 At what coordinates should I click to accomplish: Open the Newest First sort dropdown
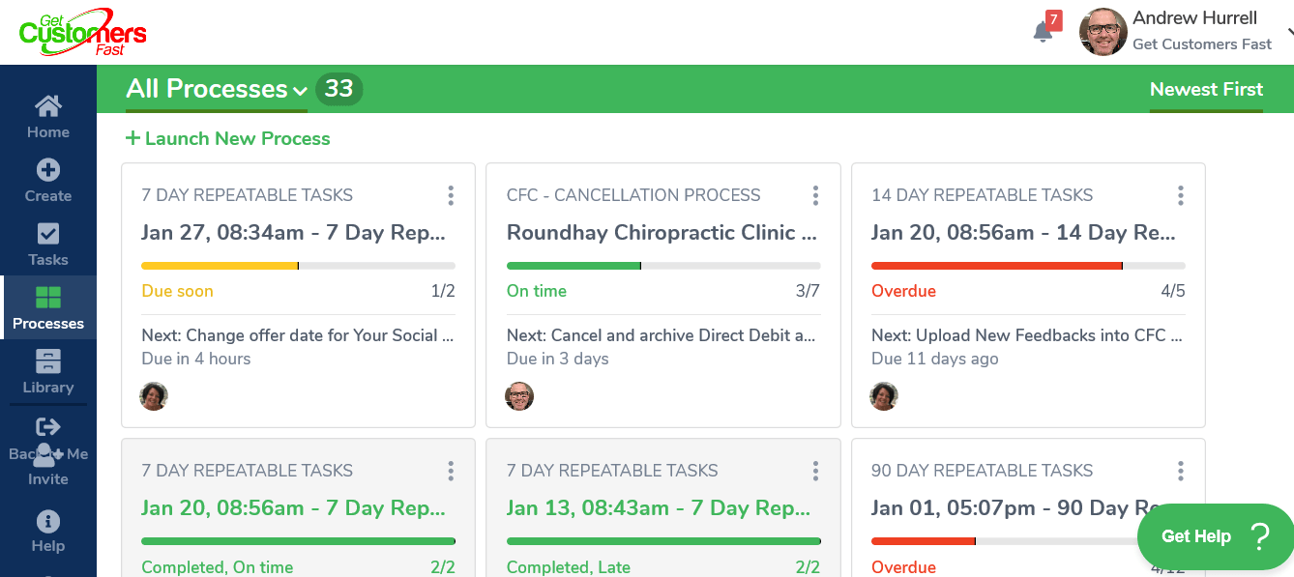pos(1206,89)
